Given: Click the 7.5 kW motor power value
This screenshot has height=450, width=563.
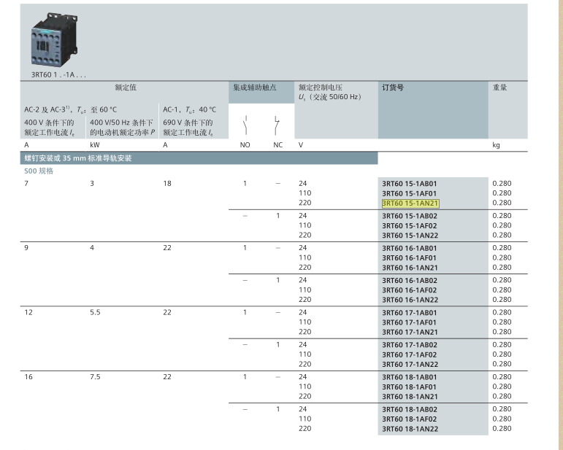Looking at the screenshot, I should (x=95, y=377).
